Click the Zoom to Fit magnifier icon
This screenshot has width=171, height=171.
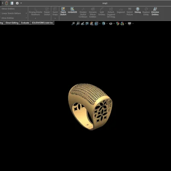pos(73,24)
